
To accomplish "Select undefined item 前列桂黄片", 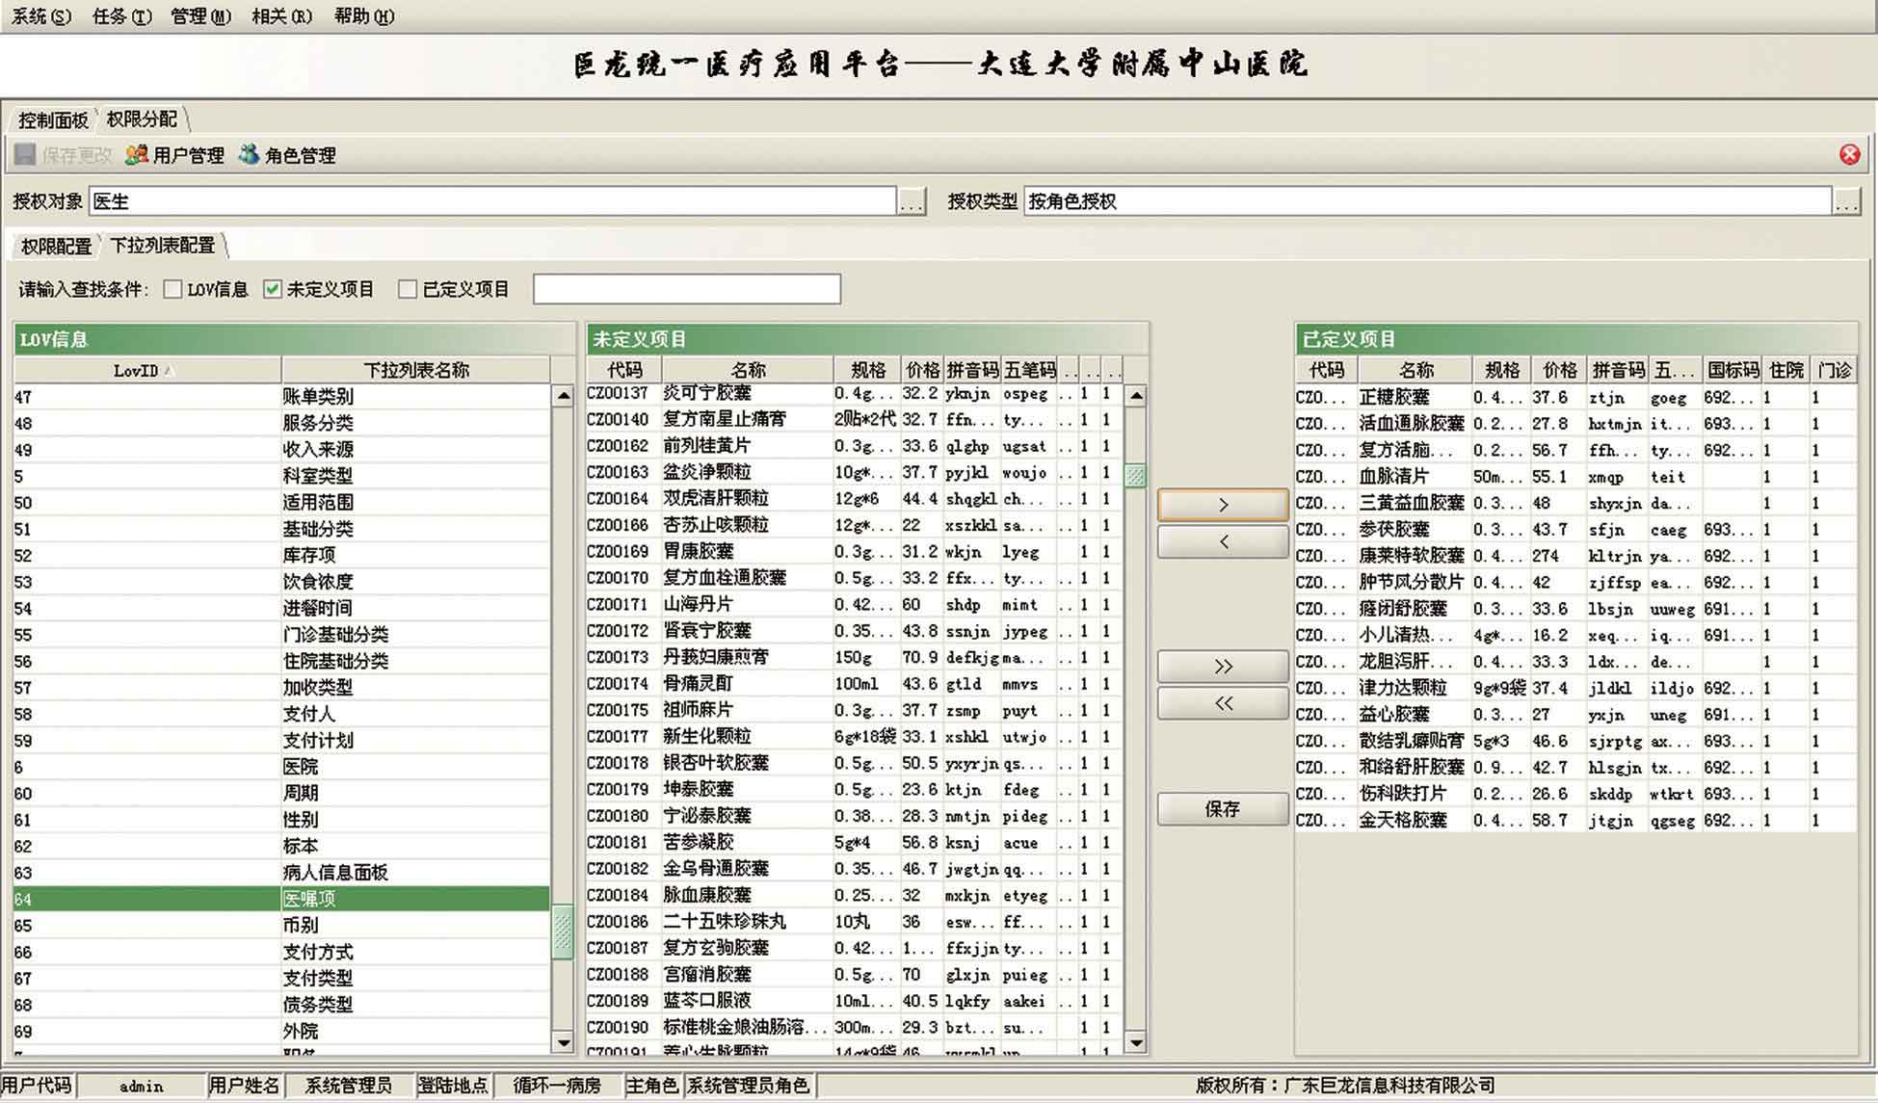I will click(x=855, y=446).
